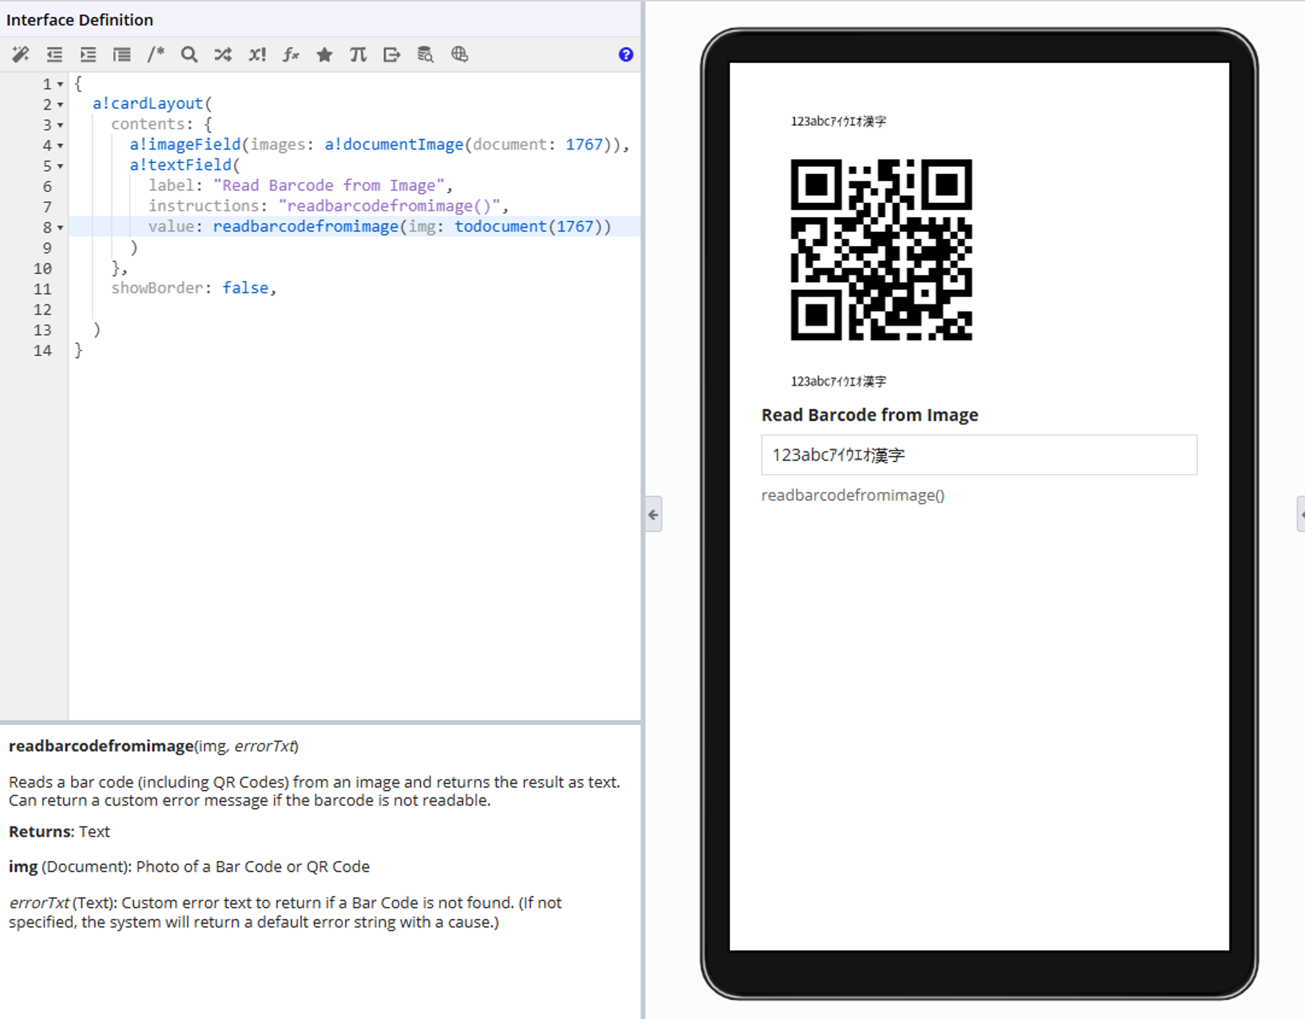Click the Read Barcode from Image text field
This screenshot has height=1019, width=1305.
click(x=979, y=455)
